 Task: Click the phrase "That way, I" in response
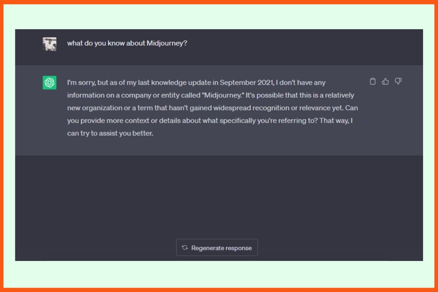[336, 120]
